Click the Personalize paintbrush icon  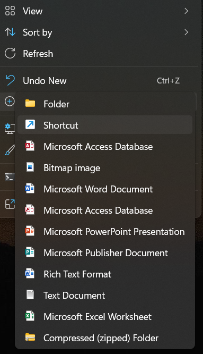click(x=10, y=150)
